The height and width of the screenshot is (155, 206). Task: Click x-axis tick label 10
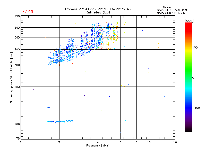pos(149,142)
